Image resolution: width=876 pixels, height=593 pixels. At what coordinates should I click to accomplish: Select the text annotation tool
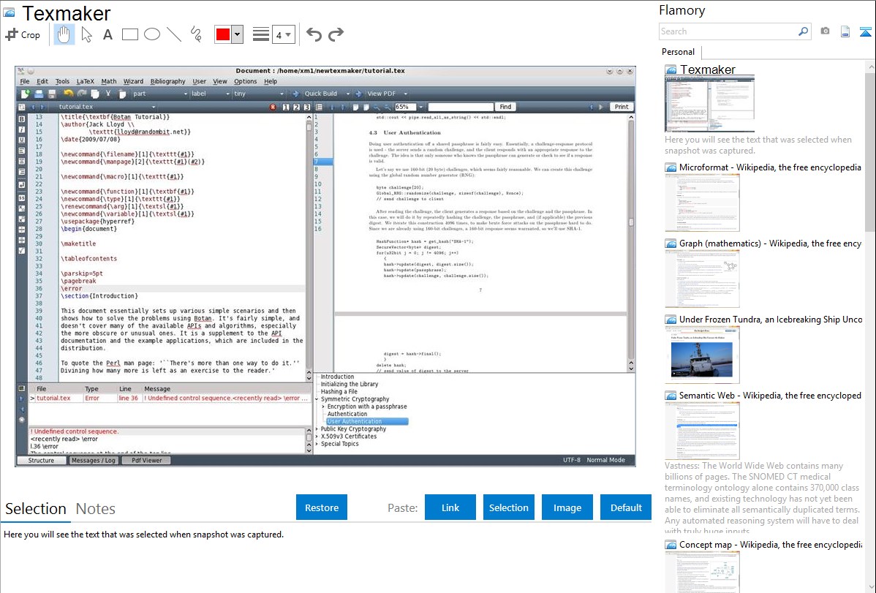click(x=107, y=34)
